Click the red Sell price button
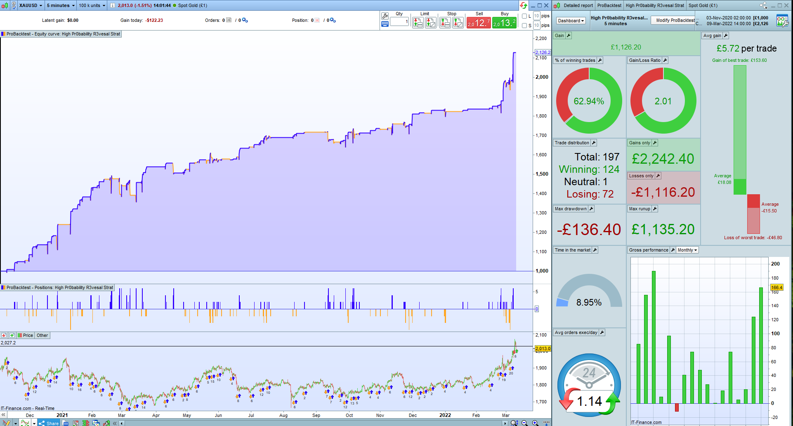793x426 pixels. point(479,23)
